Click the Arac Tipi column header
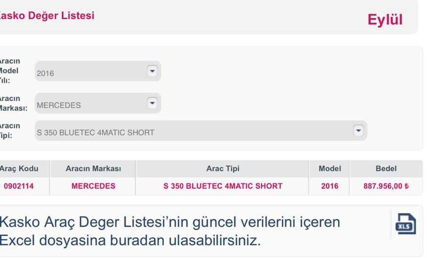Screen dimensions: 427x258 coord(223,169)
